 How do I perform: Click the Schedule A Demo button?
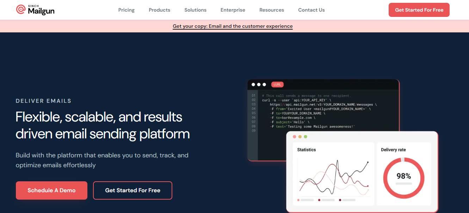point(51,190)
